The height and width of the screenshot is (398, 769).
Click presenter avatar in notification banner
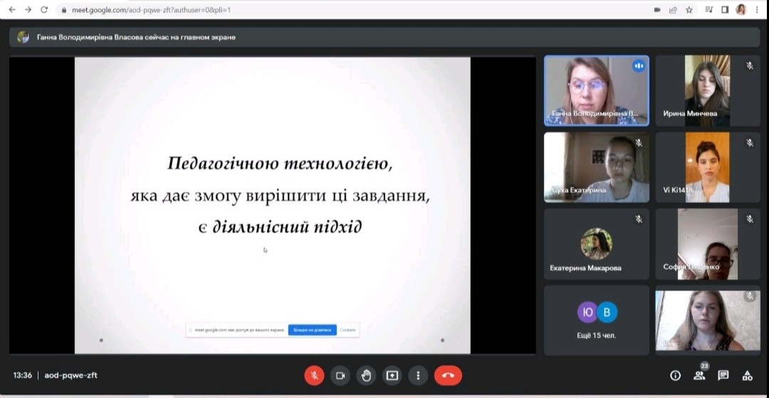23,37
